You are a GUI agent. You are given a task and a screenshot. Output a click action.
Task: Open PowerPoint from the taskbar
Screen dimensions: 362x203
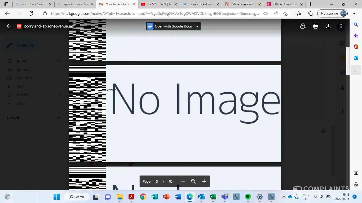(166, 197)
